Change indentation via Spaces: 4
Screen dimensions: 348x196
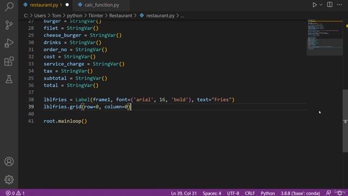pyautogui.click(x=212, y=193)
